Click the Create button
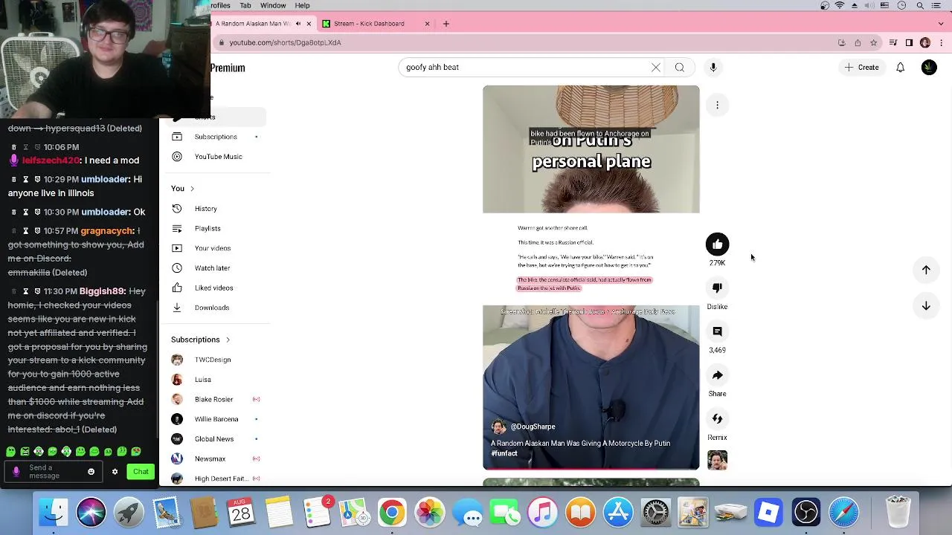The height and width of the screenshot is (535, 952). (861, 68)
